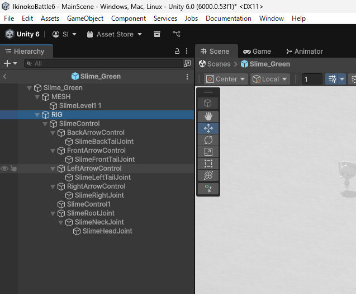The height and width of the screenshot is (294, 356).
Task: Select the Scale tool
Action: tap(208, 152)
